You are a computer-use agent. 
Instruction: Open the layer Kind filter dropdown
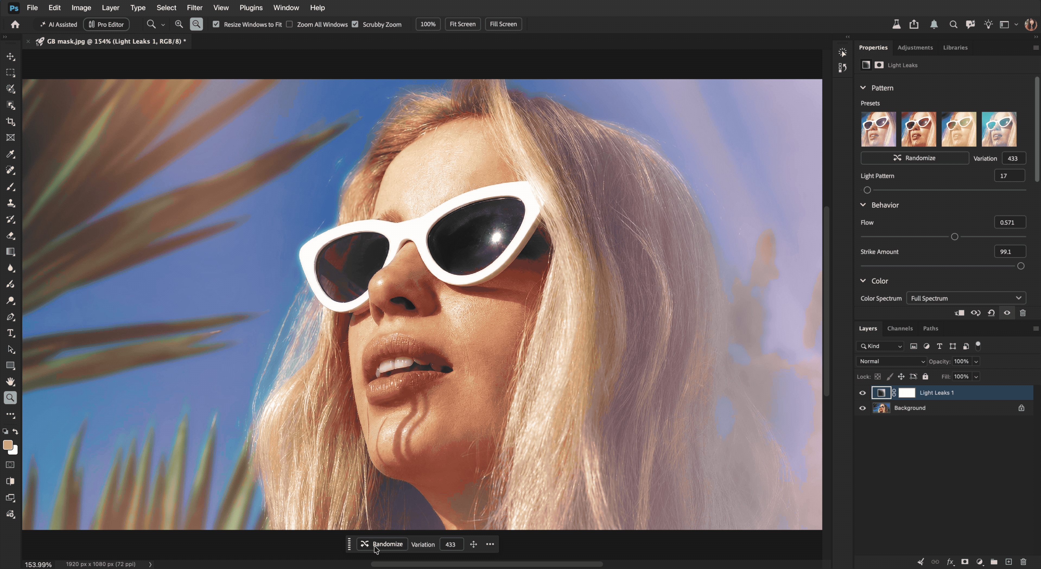(x=880, y=346)
